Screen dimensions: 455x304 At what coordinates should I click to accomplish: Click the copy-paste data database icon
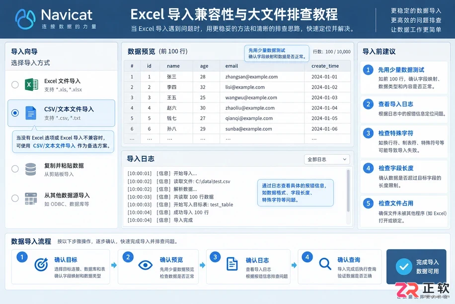pyautogui.click(x=31, y=170)
